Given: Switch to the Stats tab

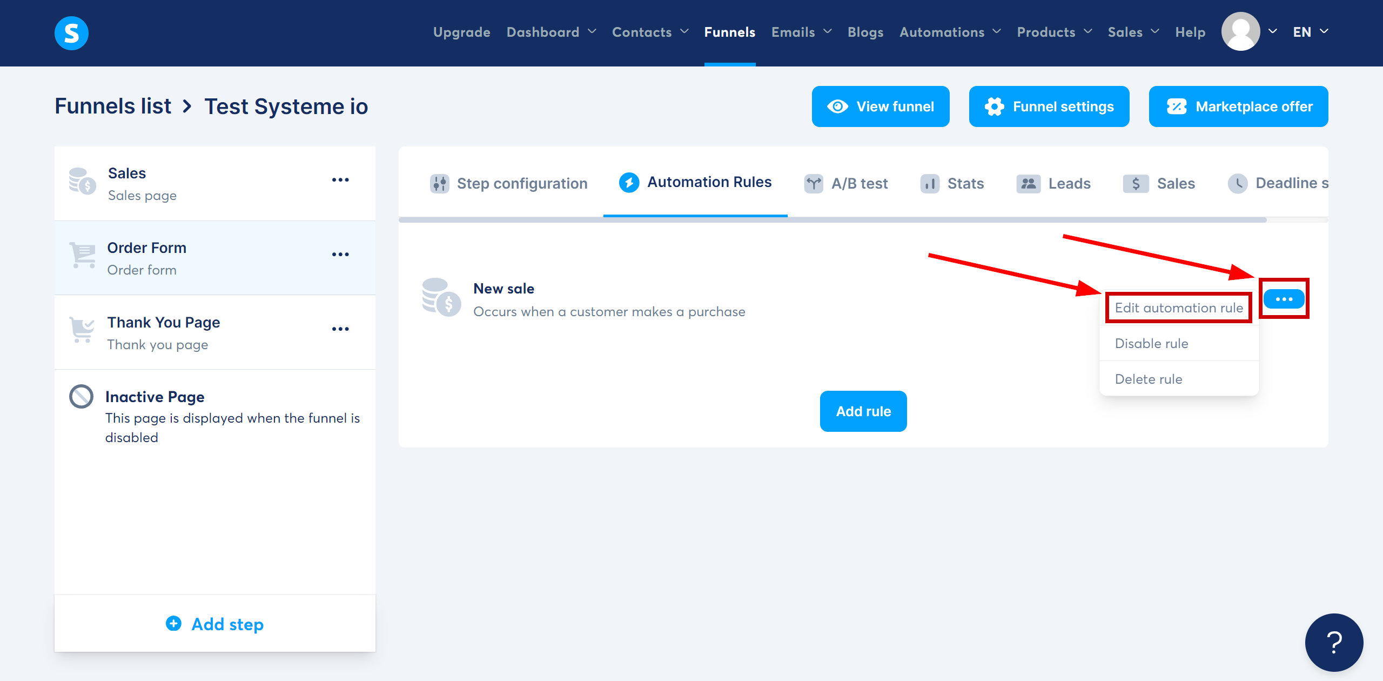Looking at the screenshot, I should pos(952,184).
